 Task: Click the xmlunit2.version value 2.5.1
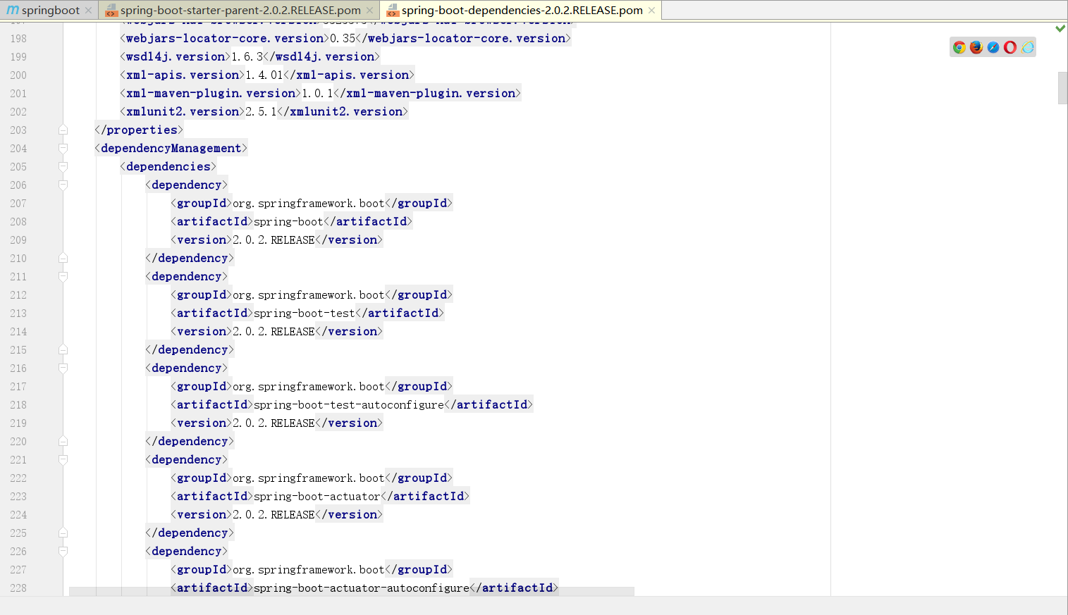coord(262,111)
